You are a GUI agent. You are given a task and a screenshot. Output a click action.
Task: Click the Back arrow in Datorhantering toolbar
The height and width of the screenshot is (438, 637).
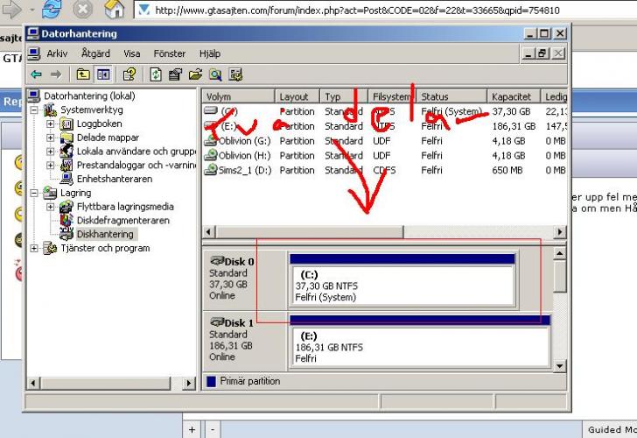(36, 74)
